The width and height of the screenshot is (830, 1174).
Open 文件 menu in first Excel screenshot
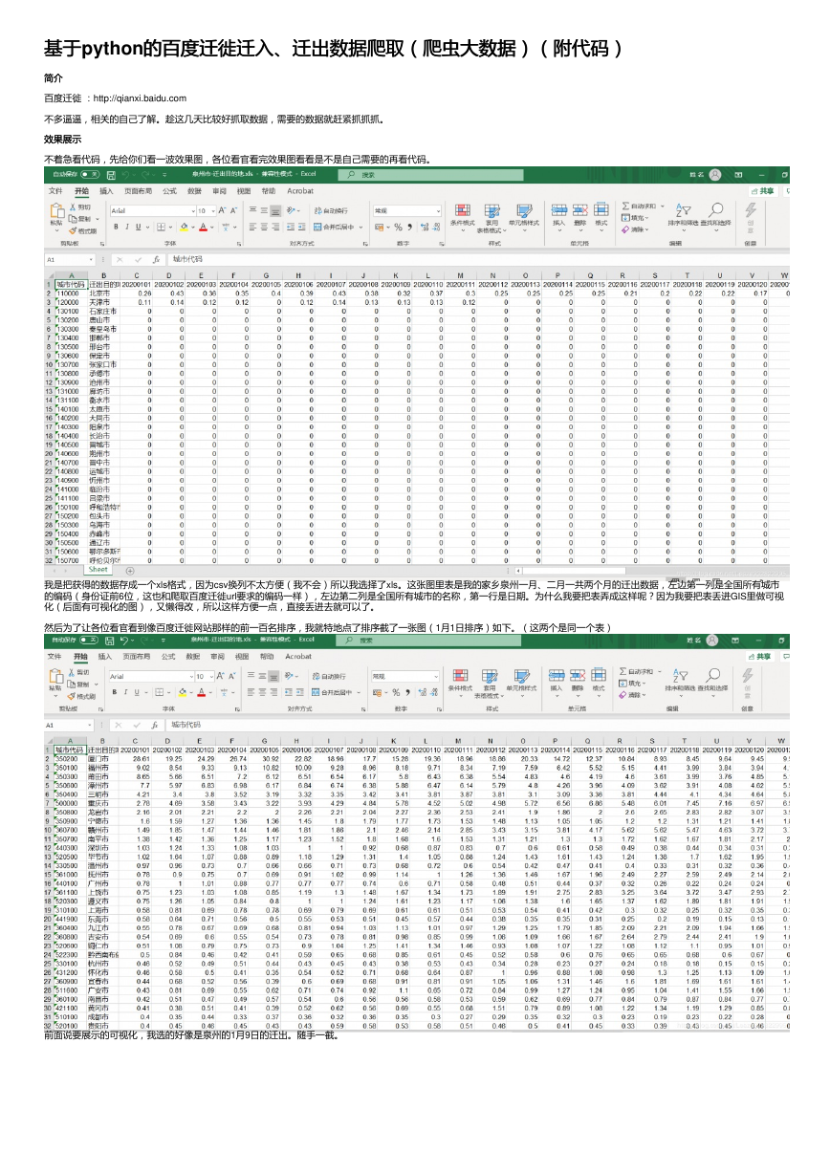tap(55, 190)
